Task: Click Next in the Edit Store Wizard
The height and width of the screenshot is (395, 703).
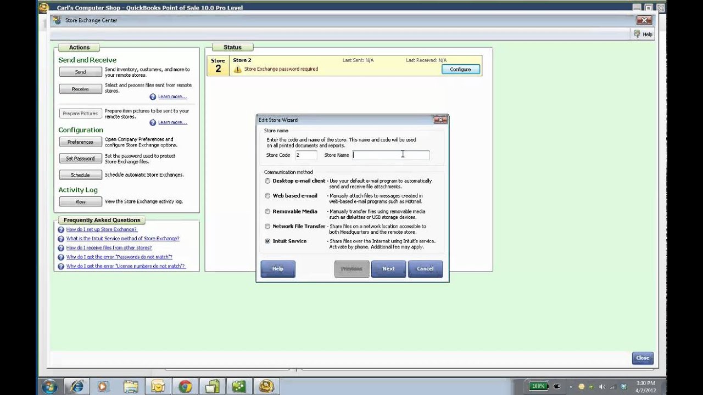Action: coord(388,269)
